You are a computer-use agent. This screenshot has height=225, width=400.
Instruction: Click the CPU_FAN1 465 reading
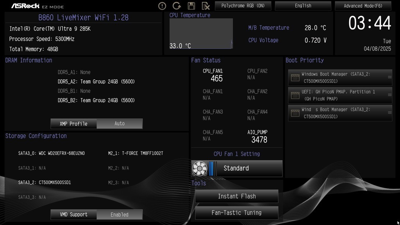pyautogui.click(x=213, y=75)
